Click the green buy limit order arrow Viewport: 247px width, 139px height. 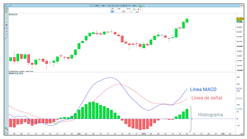135,9
